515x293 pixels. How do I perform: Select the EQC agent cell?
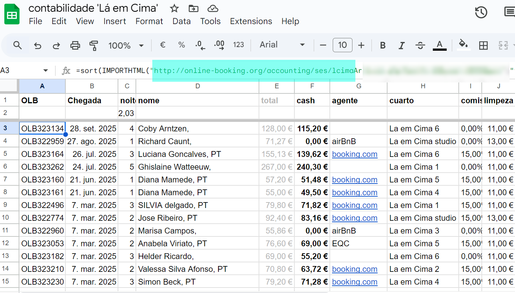click(x=359, y=243)
